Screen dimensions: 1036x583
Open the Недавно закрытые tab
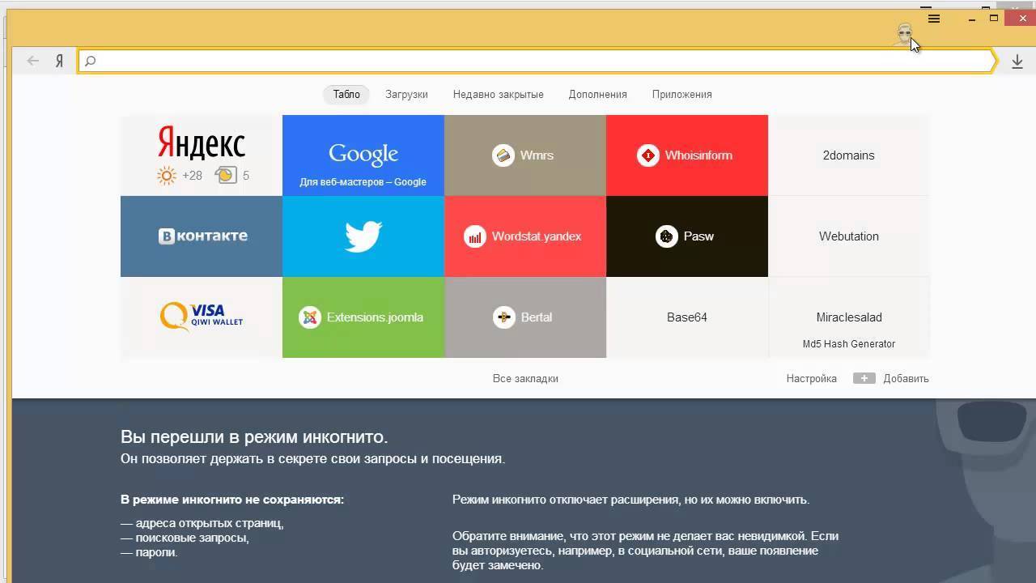[x=499, y=95]
